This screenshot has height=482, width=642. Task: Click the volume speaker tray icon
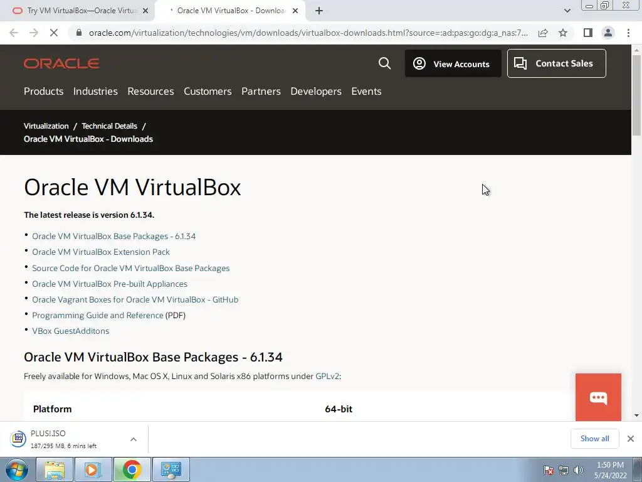579,470
